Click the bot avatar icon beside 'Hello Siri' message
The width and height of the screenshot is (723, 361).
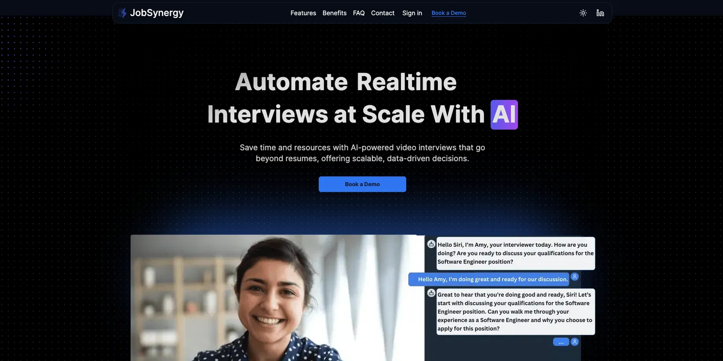tap(431, 244)
